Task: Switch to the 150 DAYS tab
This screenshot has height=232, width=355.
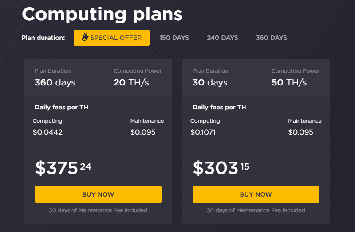Action: (x=174, y=38)
